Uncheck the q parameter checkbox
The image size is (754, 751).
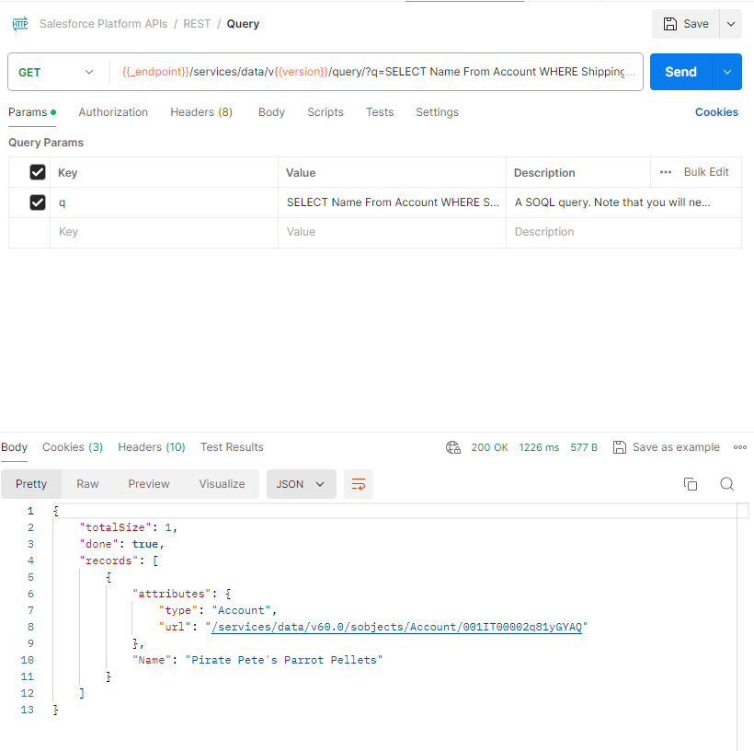point(38,202)
